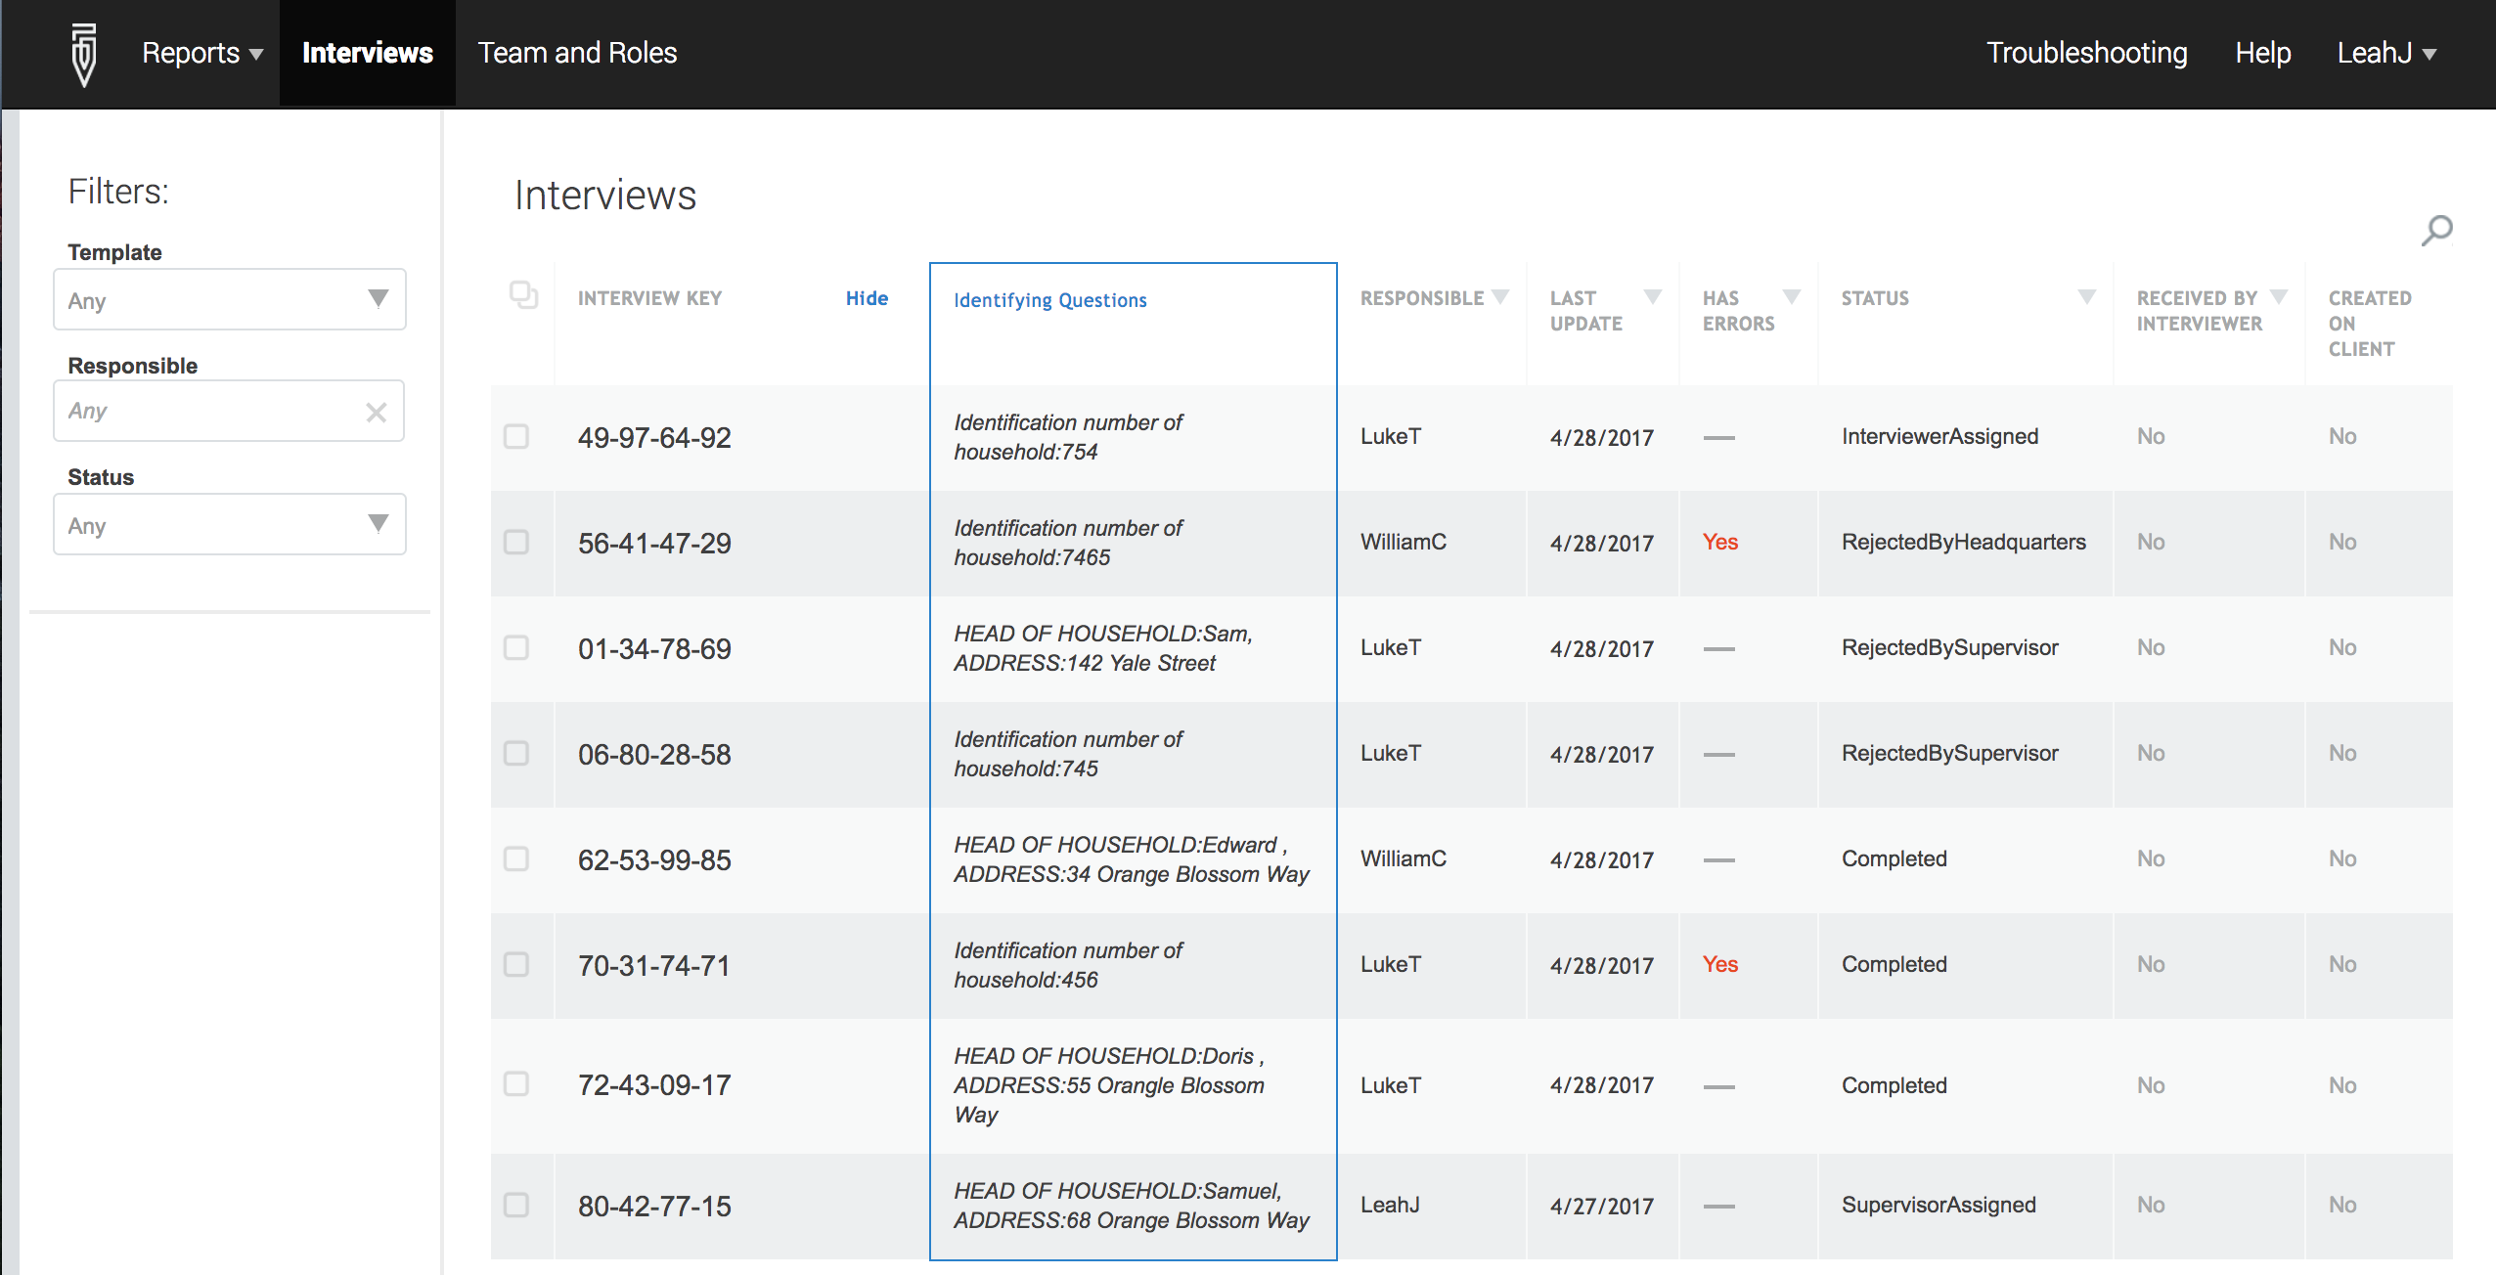Viewport: 2496px width, 1275px height.
Task: Check the box for interview 72-43-09-17
Action: pos(516,1083)
